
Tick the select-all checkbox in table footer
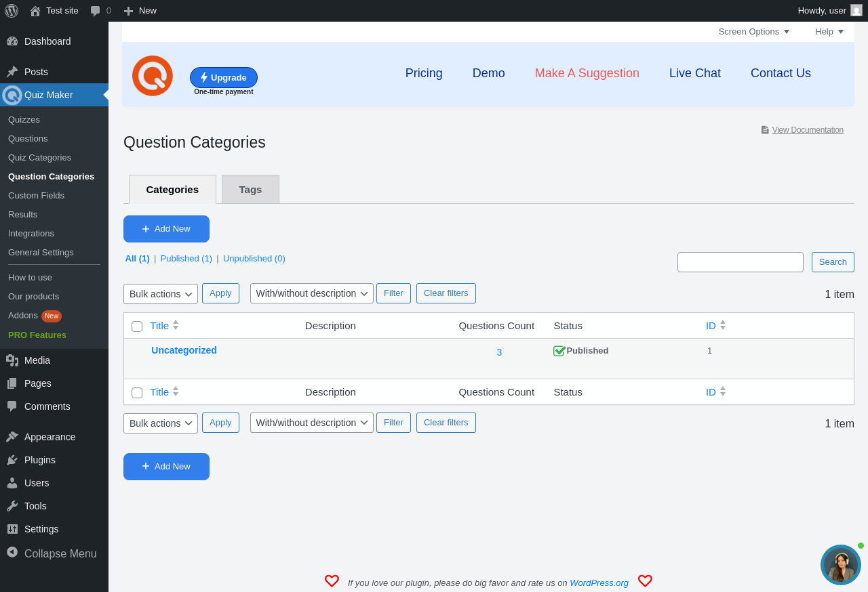coord(137,393)
